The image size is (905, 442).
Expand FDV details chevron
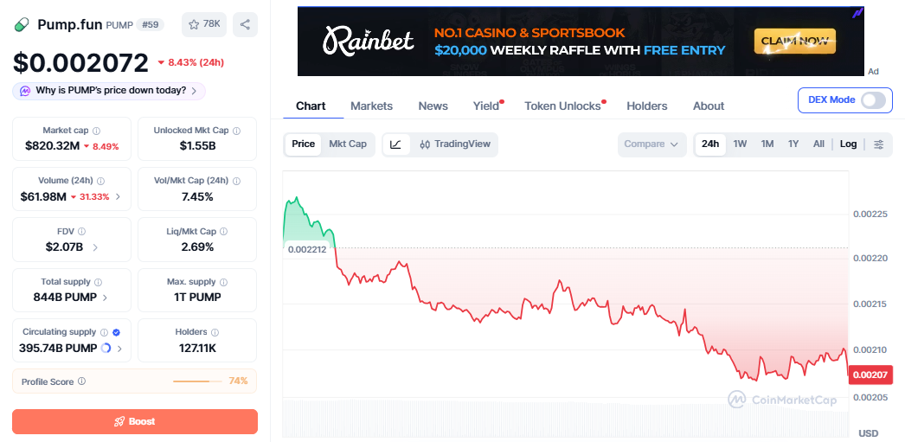pos(95,247)
